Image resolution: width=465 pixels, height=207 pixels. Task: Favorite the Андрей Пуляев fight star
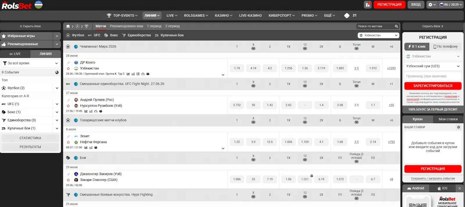pos(68,106)
